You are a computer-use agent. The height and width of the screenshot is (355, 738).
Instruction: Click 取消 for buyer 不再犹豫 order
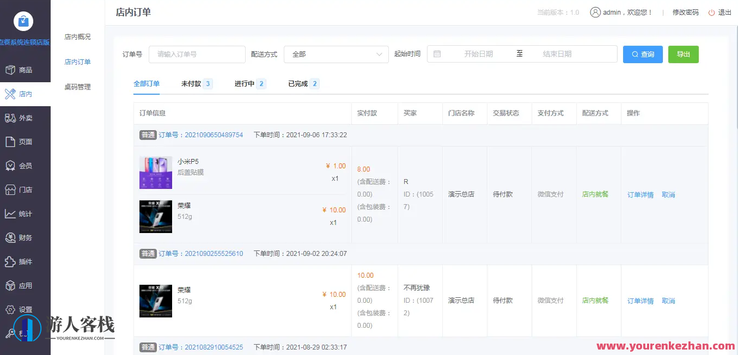[668, 301]
